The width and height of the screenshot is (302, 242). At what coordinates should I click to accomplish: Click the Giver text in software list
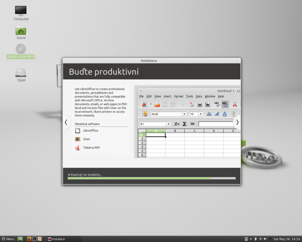(x=86, y=139)
